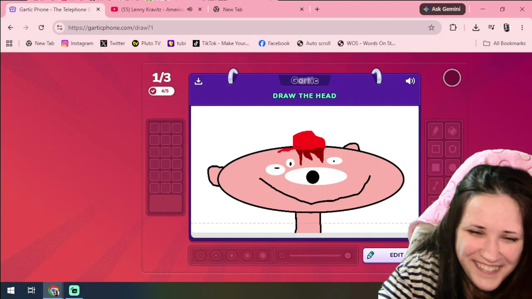Open the apps grid in bookmarks bar
The image size is (532, 299).
(9, 43)
